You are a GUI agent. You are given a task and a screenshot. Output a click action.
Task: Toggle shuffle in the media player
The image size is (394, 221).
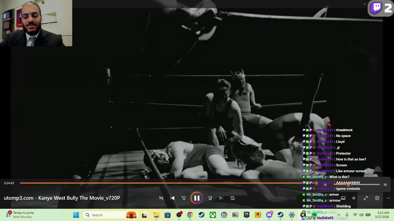[x=161, y=198]
